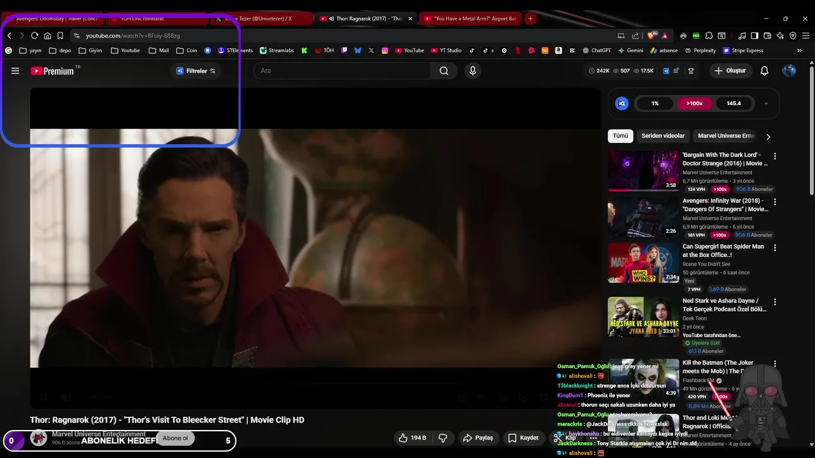Open options menu for Bargain With The Dark Lord
Screen dimensions: 815x458
775,156
